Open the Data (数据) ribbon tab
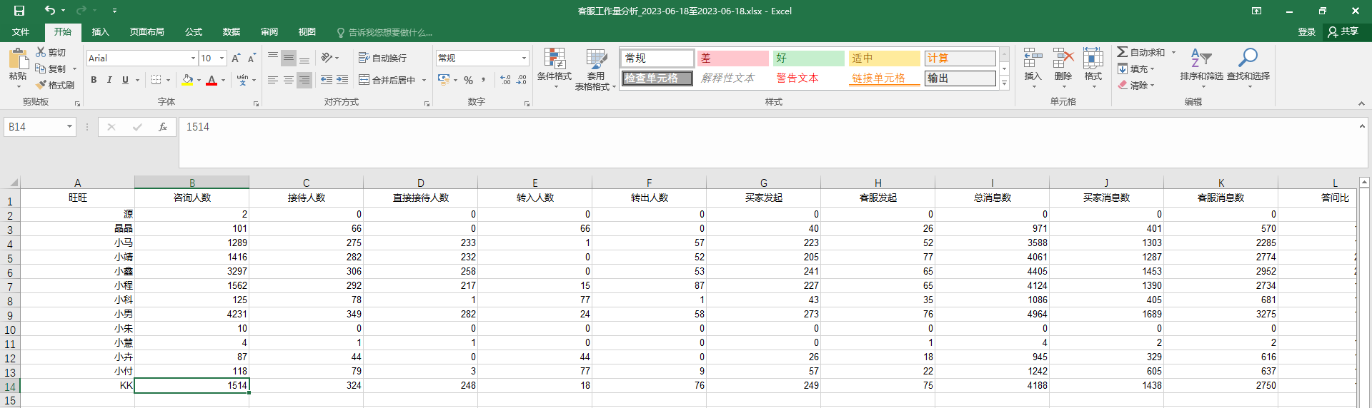This screenshot has height=408, width=1372. coord(231,32)
